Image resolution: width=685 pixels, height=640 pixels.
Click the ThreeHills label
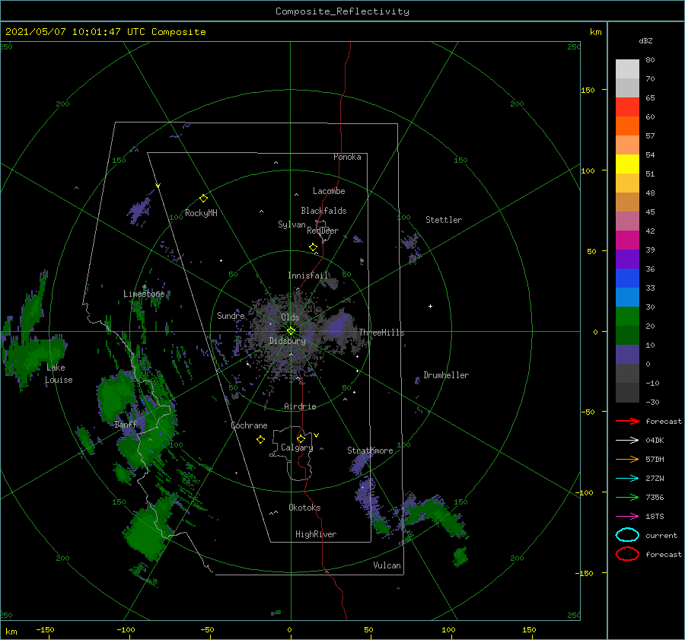[381, 333]
